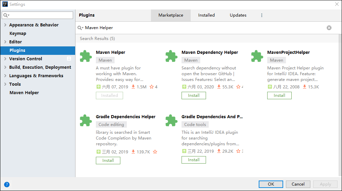Viewport: 342px width, 191px height.
Task: Click the settings tree search field
Action: (37, 15)
